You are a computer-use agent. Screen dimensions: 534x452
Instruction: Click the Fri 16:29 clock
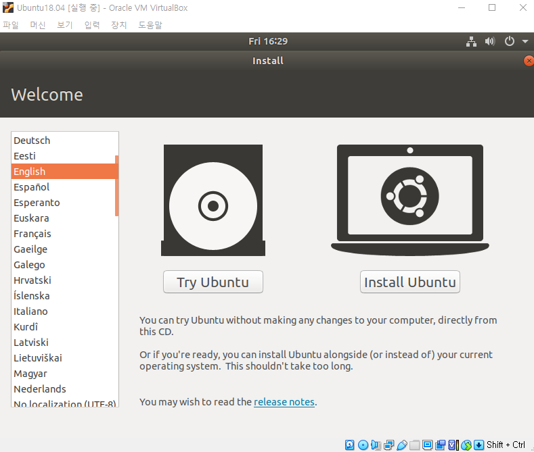tap(268, 41)
